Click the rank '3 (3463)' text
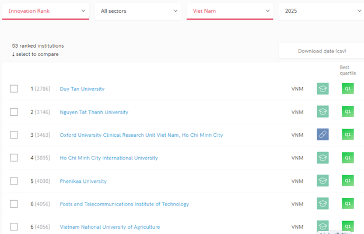Image resolution: width=364 pixels, height=234 pixels. click(40, 135)
